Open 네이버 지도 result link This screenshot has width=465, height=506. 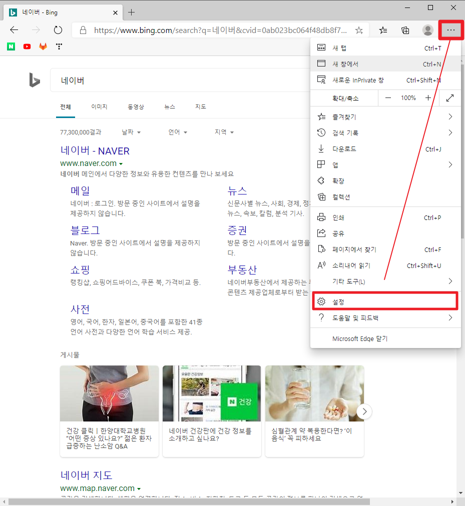[86, 475]
